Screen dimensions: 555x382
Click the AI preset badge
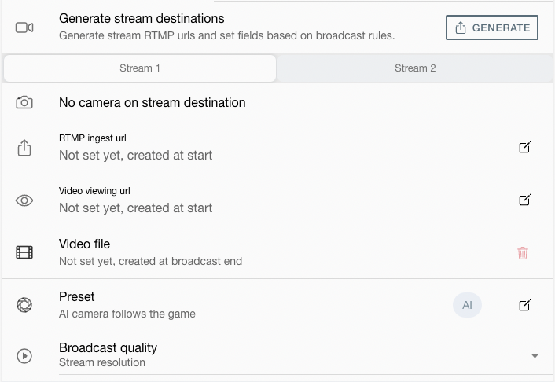pyautogui.click(x=467, y=305)
